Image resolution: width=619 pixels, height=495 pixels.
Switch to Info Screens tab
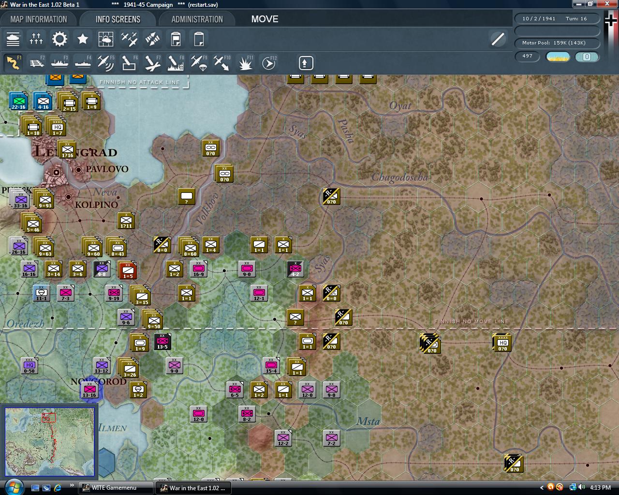tap(118, 19)
